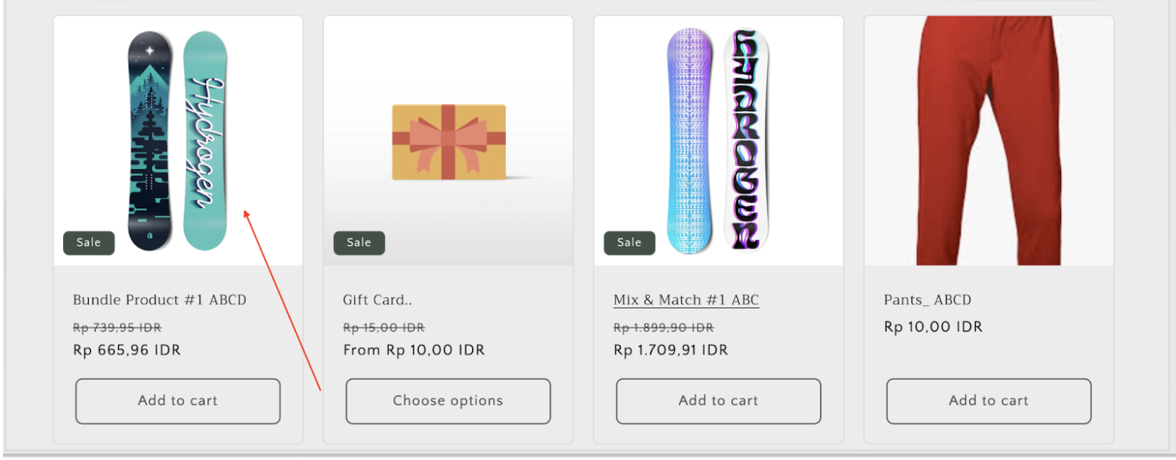Click the Sale badge on Bundle Product
This screenshot has width=1176, height=460.
(x=89, y=243)
